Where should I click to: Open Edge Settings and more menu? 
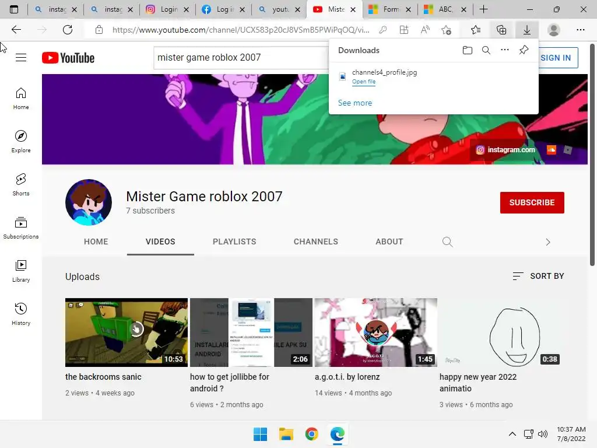[x=580, y=30]
